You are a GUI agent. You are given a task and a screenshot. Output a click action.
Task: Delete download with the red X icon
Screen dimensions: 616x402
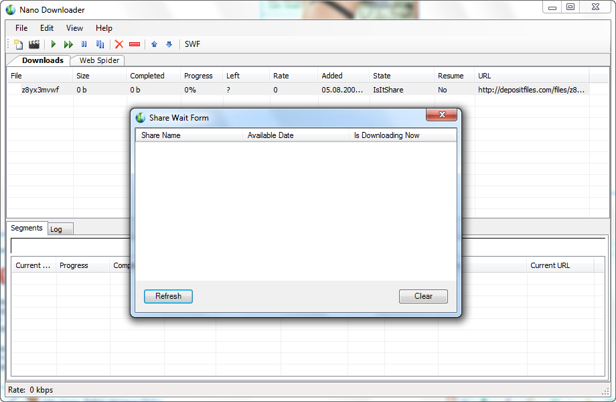pyautogui.click(x=119, y=44)
